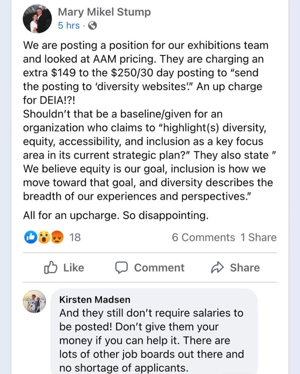300x374 pixels.
Task: Click Kirsten Madsen's name in the comment
Action: pyautogui.click(x=95, y=300)
